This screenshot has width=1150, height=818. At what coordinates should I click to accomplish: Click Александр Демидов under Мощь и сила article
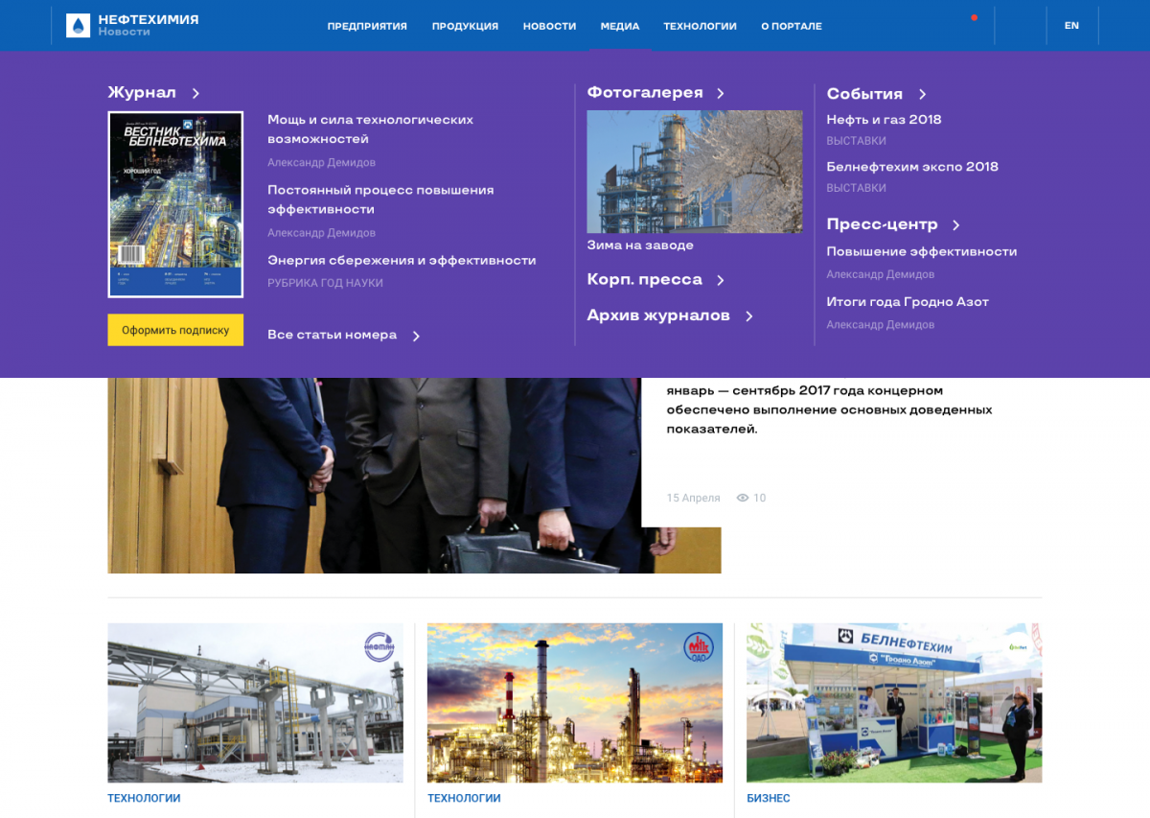[321, 163]
